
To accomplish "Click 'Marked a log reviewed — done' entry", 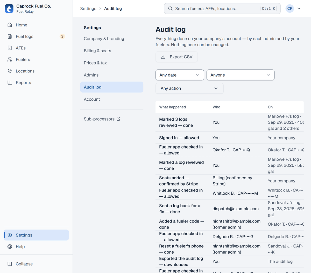I will point(181,165).
